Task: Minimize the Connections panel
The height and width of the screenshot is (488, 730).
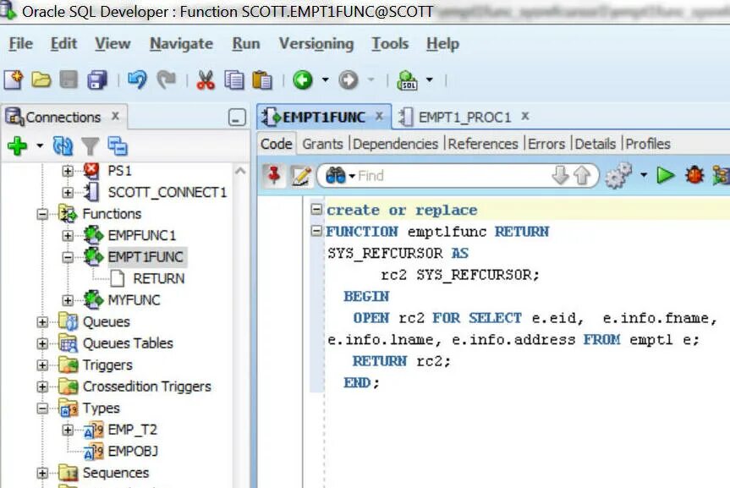Action: 237,117
